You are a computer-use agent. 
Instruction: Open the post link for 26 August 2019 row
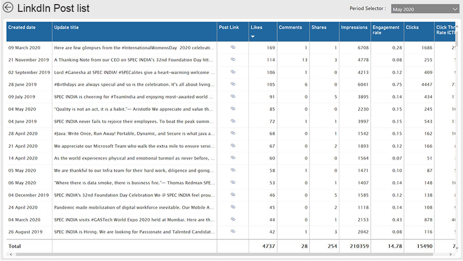tap(233, 231)
